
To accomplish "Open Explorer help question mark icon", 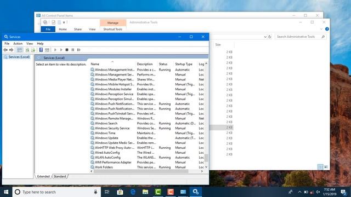I will tap(327, 29).
